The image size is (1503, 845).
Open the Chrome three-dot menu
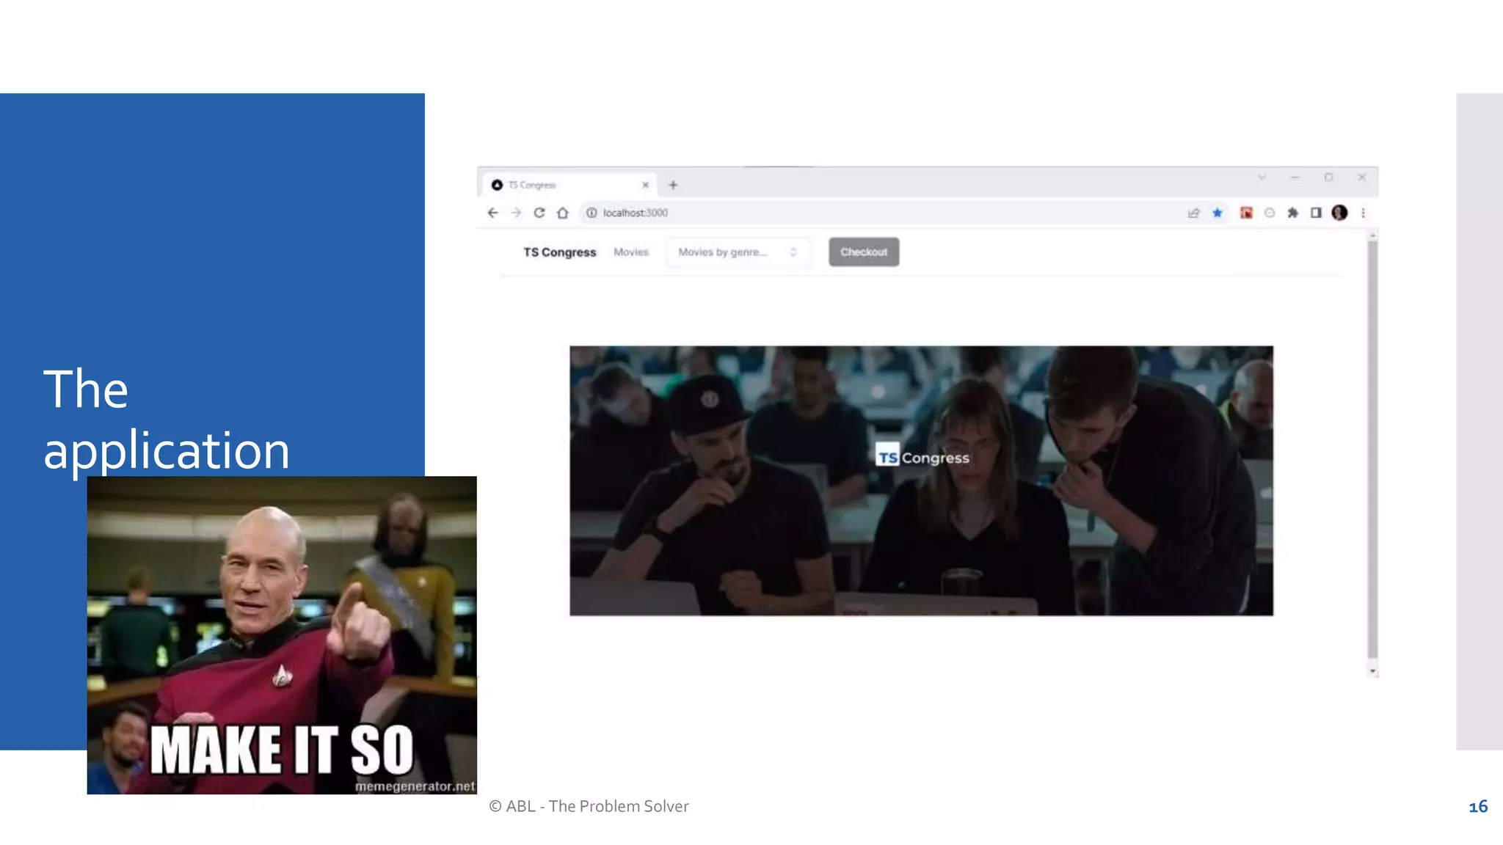tap(1363, 213)
